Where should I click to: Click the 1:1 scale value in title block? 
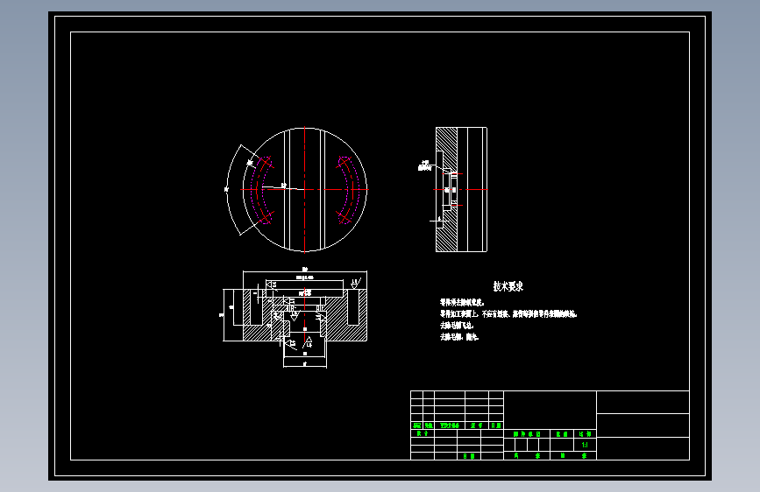click(x=585, y=445)
